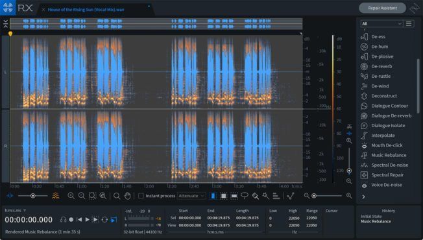Image resolution: width=423 pixels, height=240 pixels.
Task: Open the Spectral De-noise module
Action: (x=389, y=165)
